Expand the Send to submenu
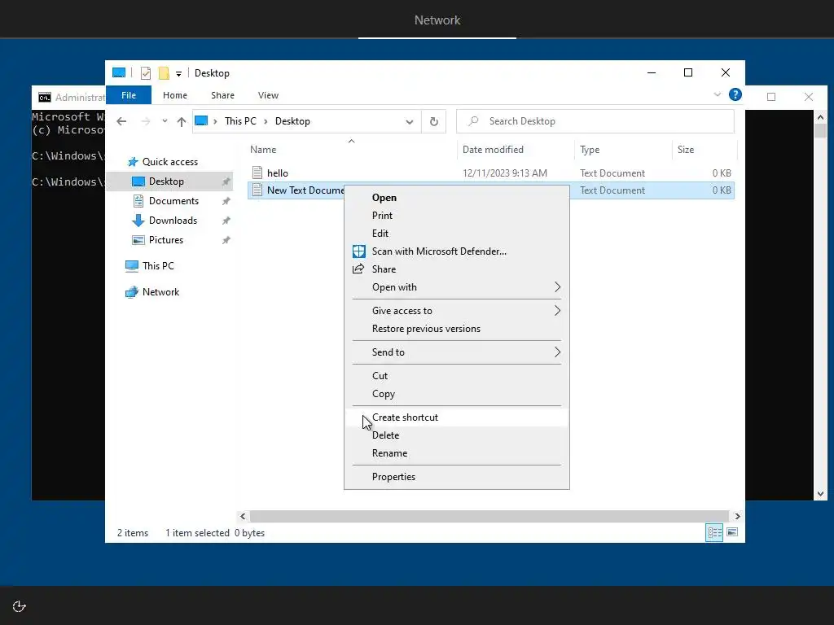Viewport: 834px width, 625px height. click(x=457, y=352)
